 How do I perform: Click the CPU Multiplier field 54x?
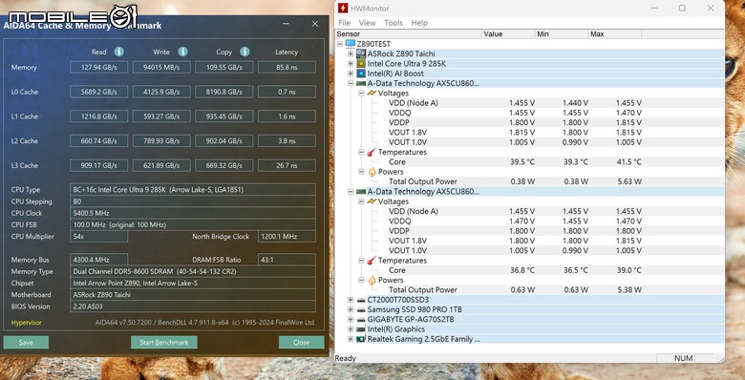tap(98, 237)
